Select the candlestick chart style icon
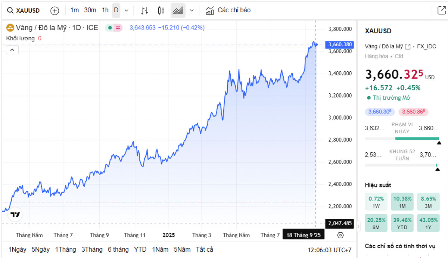 [x=161, y=10]
